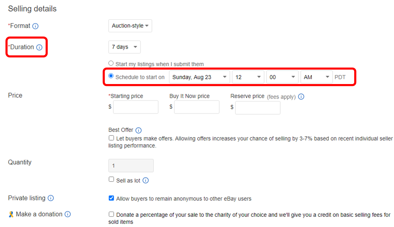Uncheck Allow buyers to remain anonymous
This screenshot has width=394, height=227.
pyautogui.click(x=111, y=198)
